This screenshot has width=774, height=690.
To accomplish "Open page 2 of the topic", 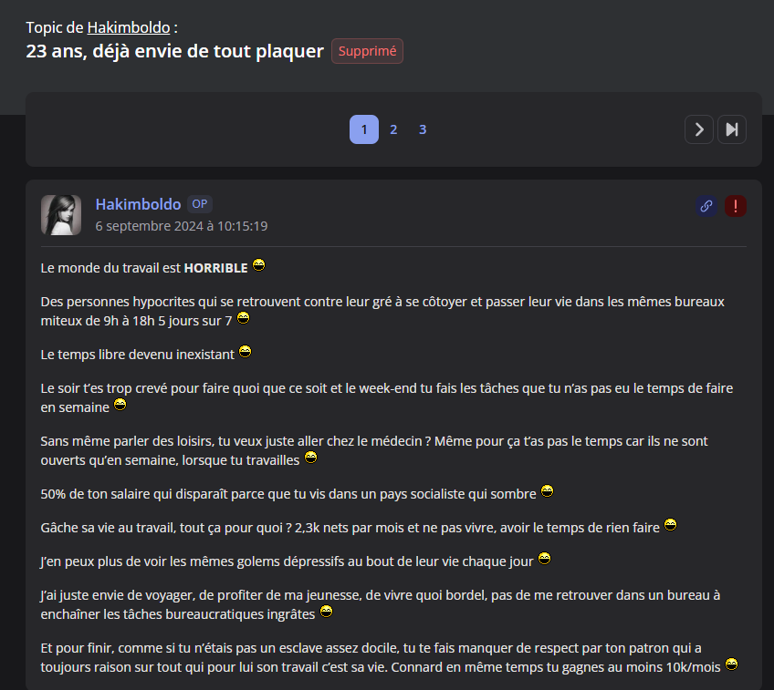I will (x=393, y=129).
